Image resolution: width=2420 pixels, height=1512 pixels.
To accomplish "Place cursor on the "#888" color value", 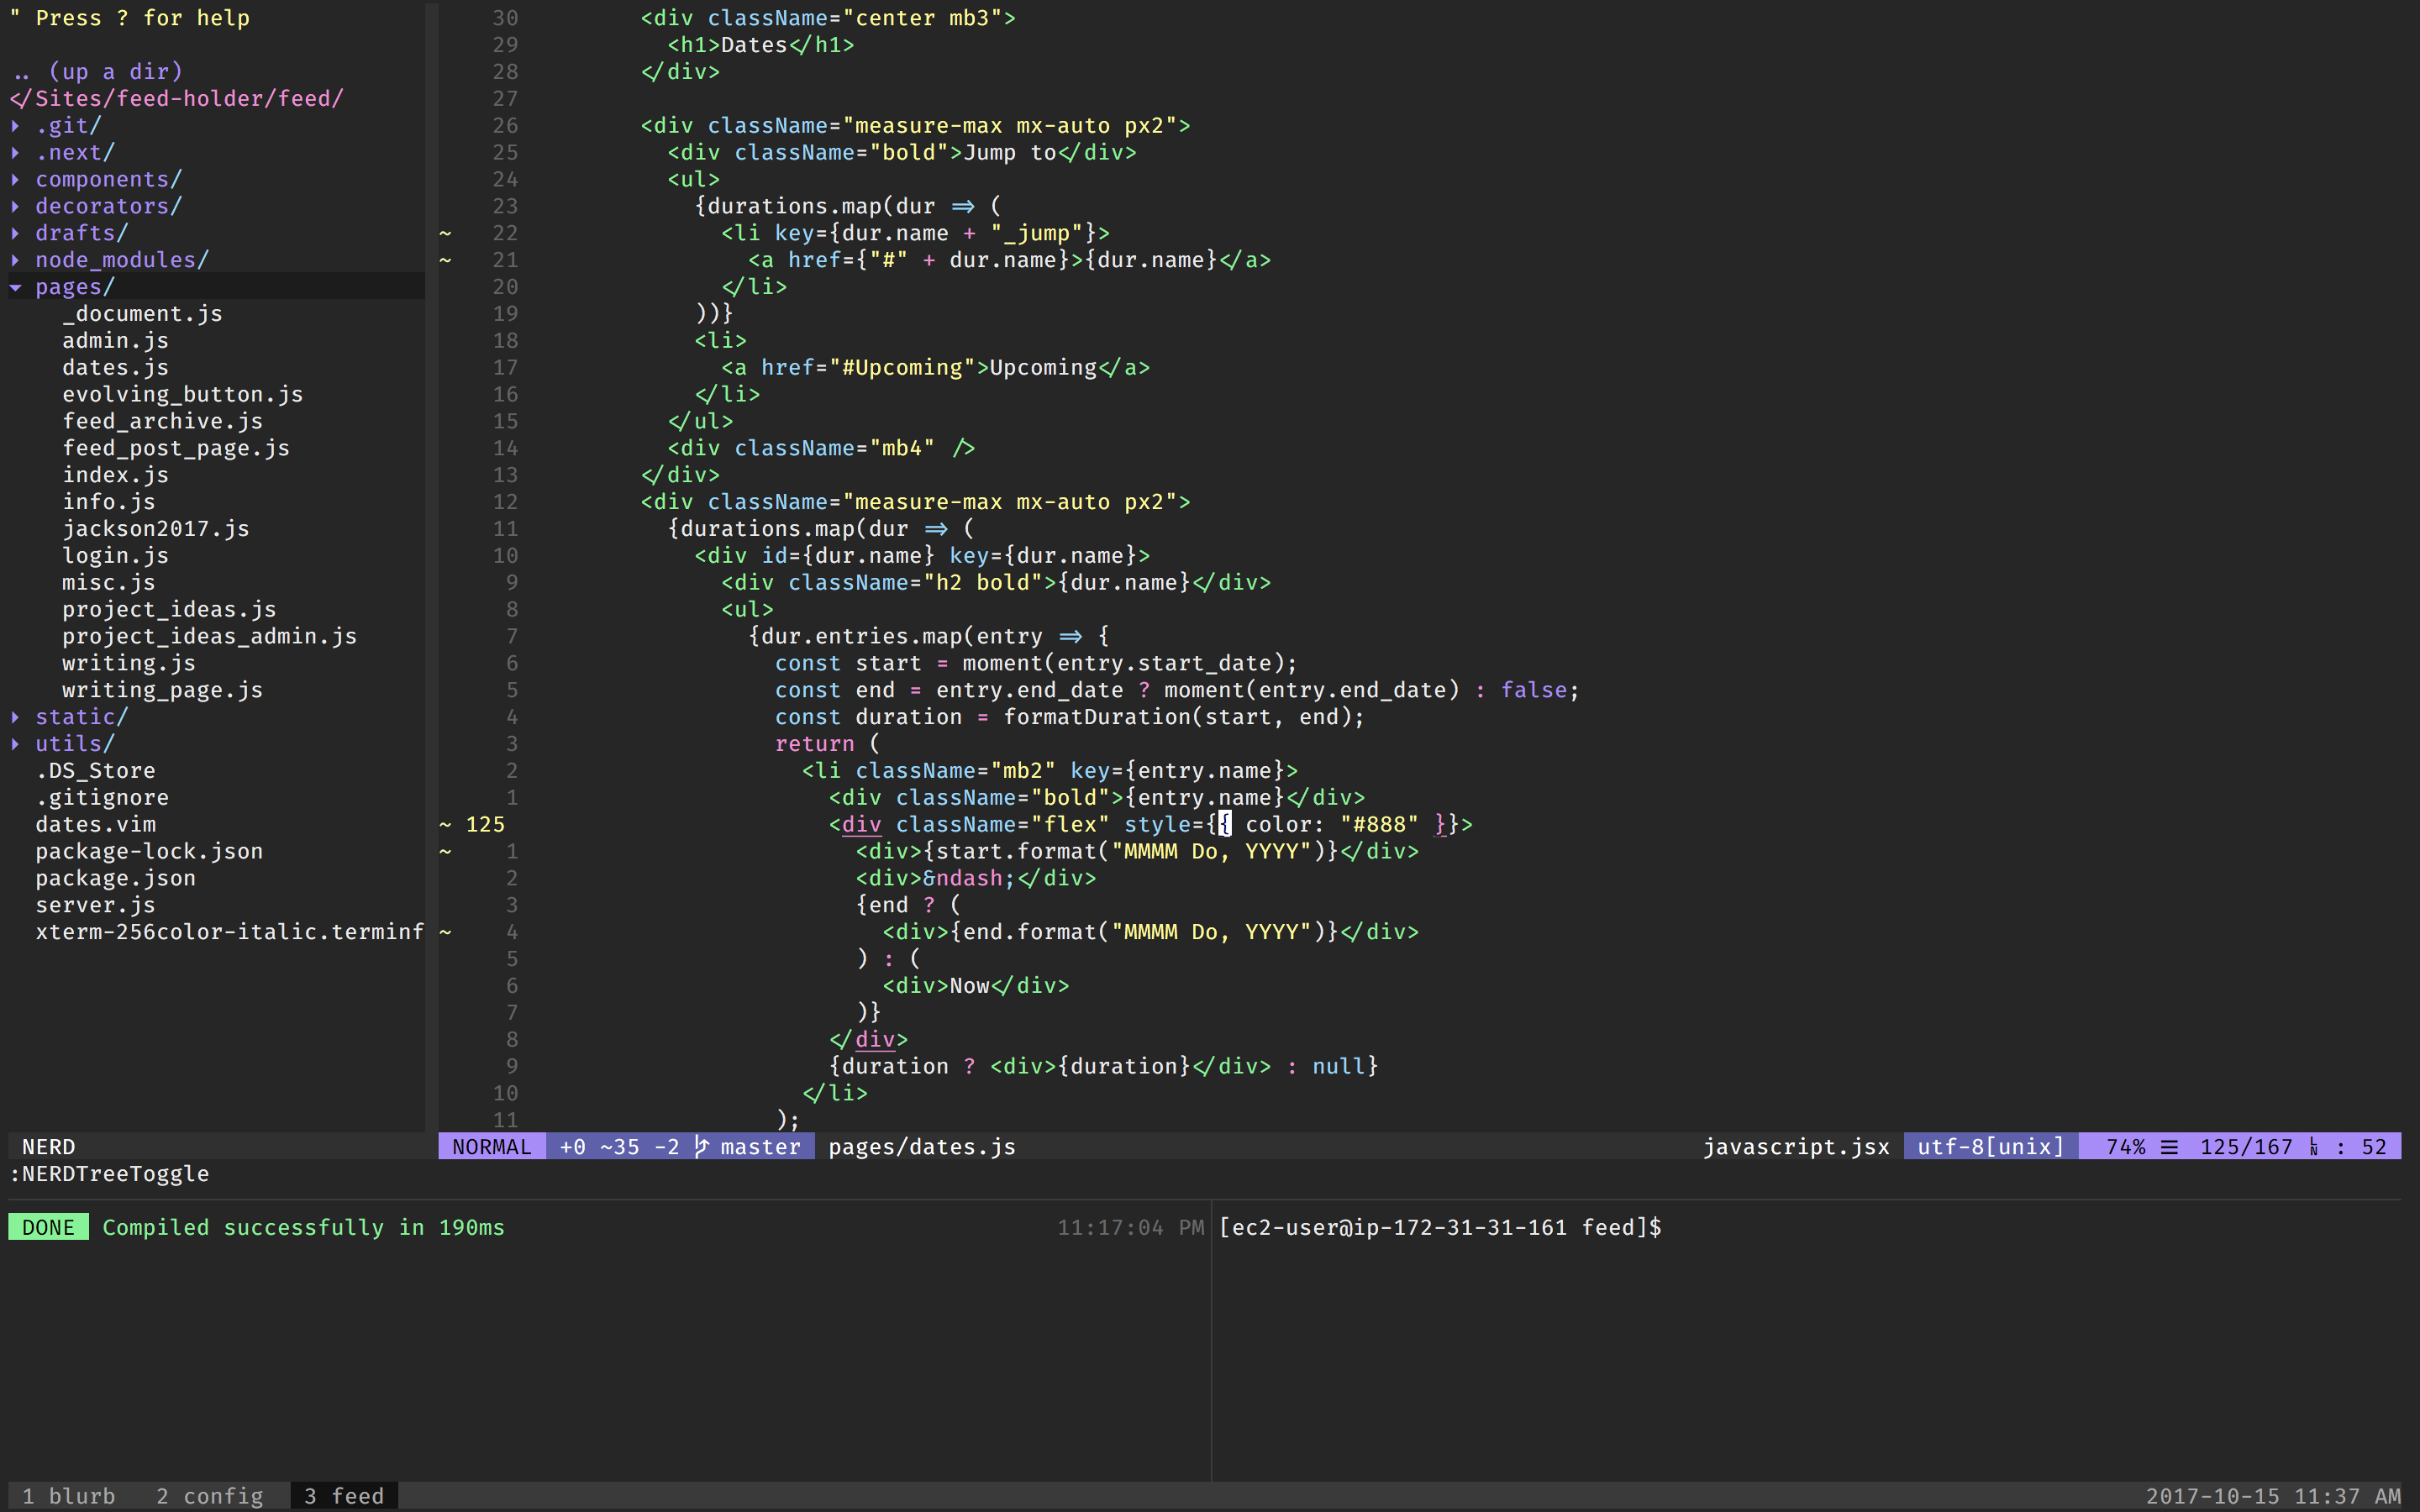I will (x=1379, y=825).
